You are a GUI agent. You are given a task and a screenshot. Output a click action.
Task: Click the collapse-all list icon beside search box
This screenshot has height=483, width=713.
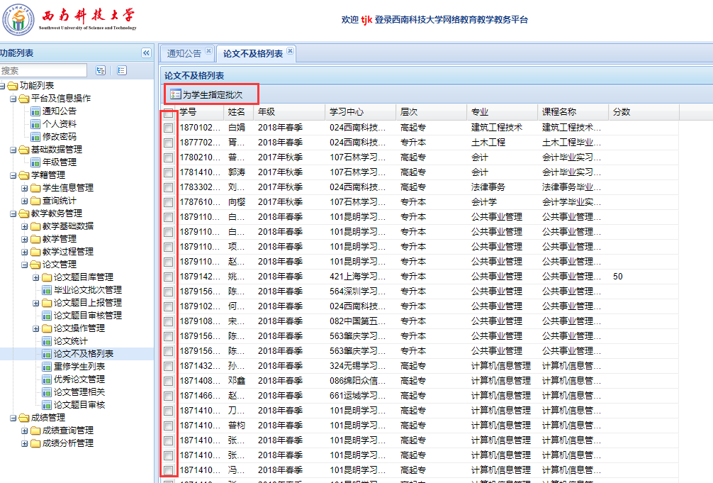[121, 70]
